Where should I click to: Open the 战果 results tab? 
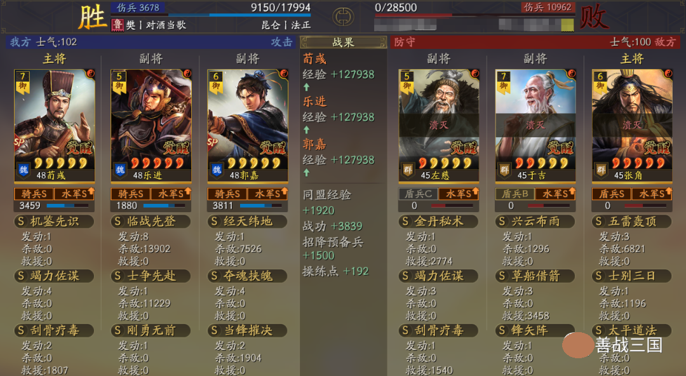344,43
